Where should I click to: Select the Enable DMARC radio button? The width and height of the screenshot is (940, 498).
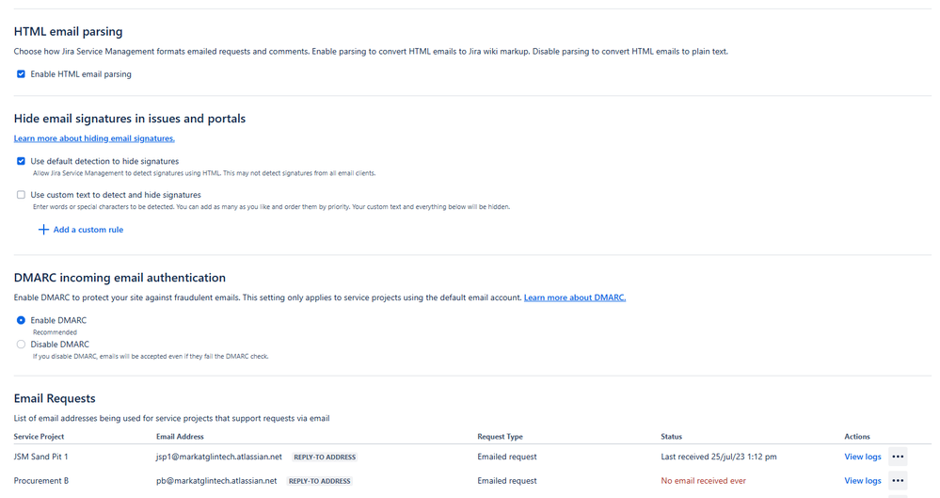[21, 320]
